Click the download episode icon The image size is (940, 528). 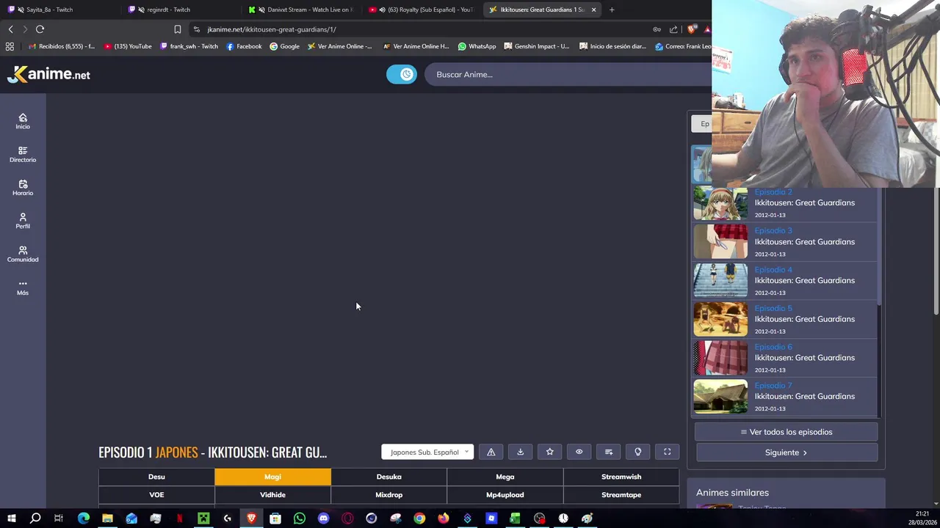(520, 452)
